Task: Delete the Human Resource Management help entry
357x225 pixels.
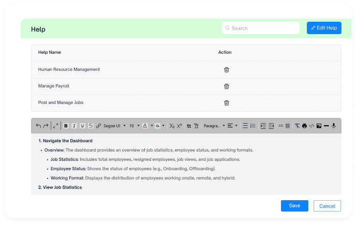Action: 226,70
